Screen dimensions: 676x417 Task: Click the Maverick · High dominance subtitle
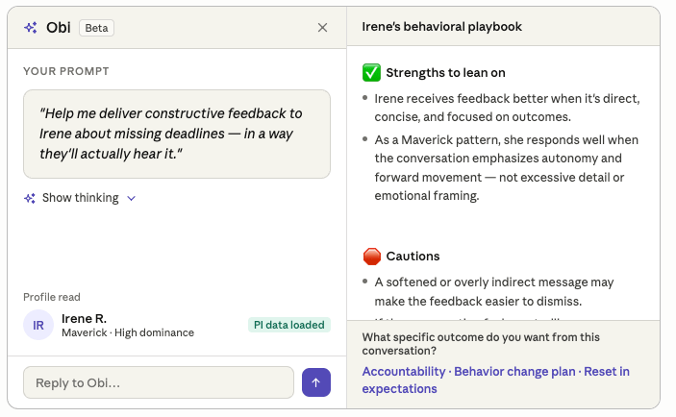(x=128, y=332)
